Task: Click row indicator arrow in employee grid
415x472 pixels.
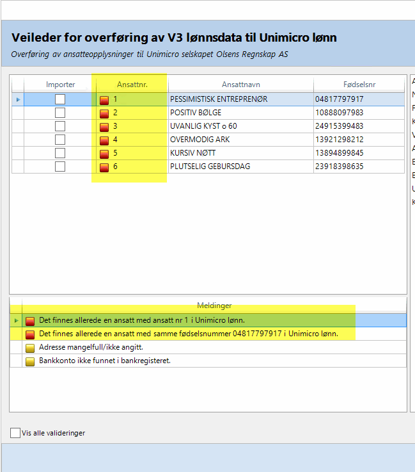Action: [17, 99]
